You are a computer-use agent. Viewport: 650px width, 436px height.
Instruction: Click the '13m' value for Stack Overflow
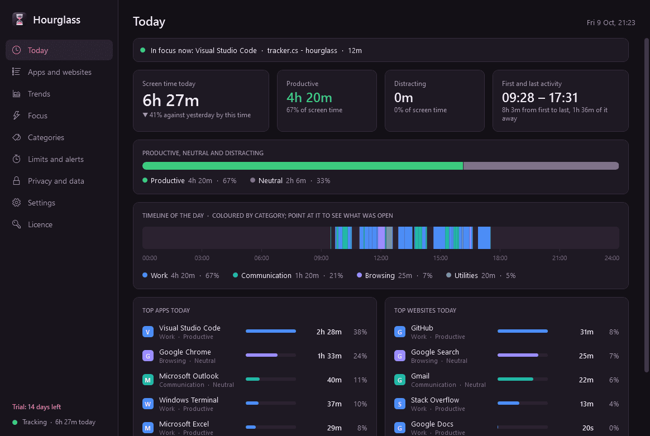[x=586, y=404]
